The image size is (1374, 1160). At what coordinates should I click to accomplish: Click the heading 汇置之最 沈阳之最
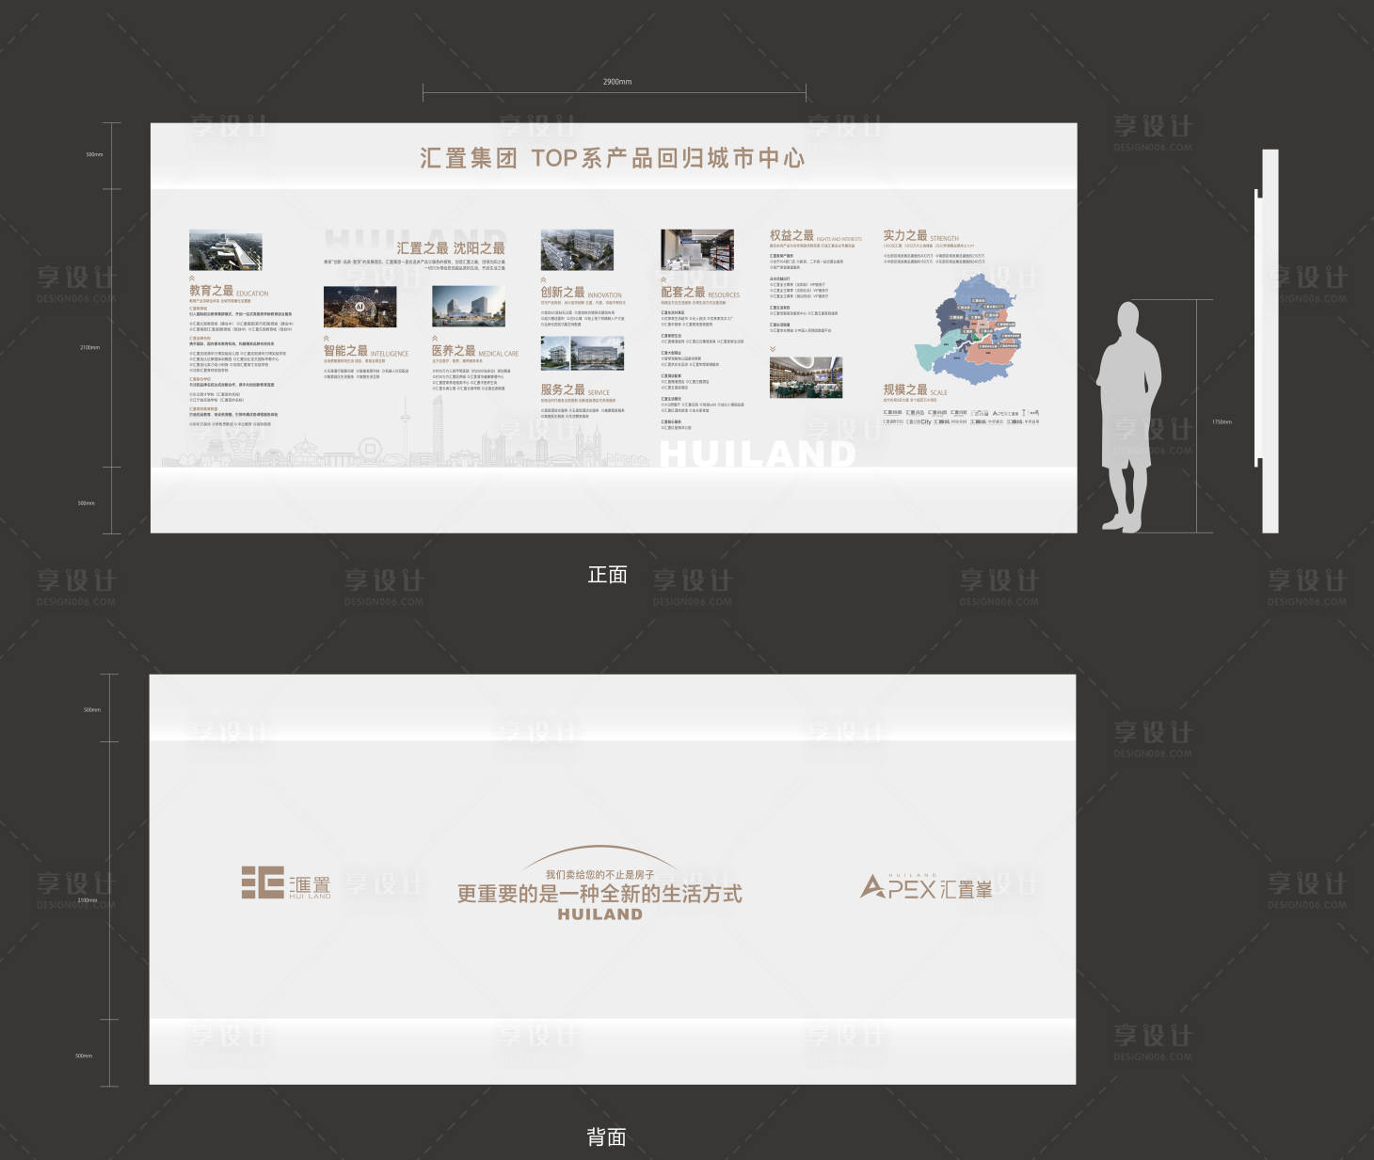point(451,248)
